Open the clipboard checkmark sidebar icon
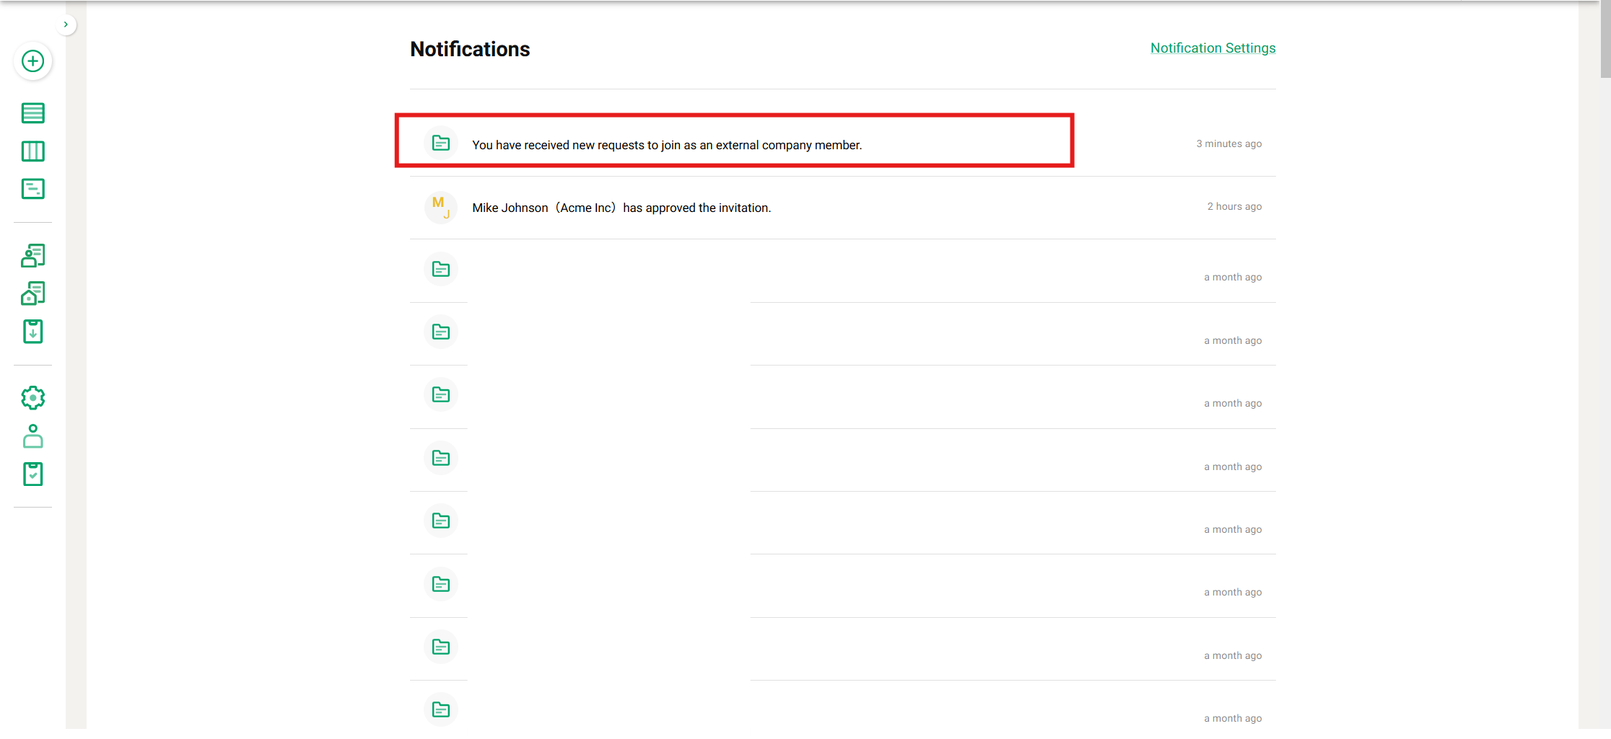This screenshot has height=739, width=1611. click(32, 474)
